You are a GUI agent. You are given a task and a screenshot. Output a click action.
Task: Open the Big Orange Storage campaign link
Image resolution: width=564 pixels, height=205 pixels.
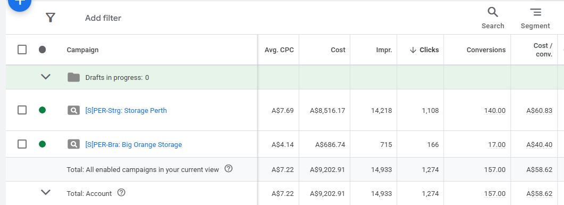134,145
